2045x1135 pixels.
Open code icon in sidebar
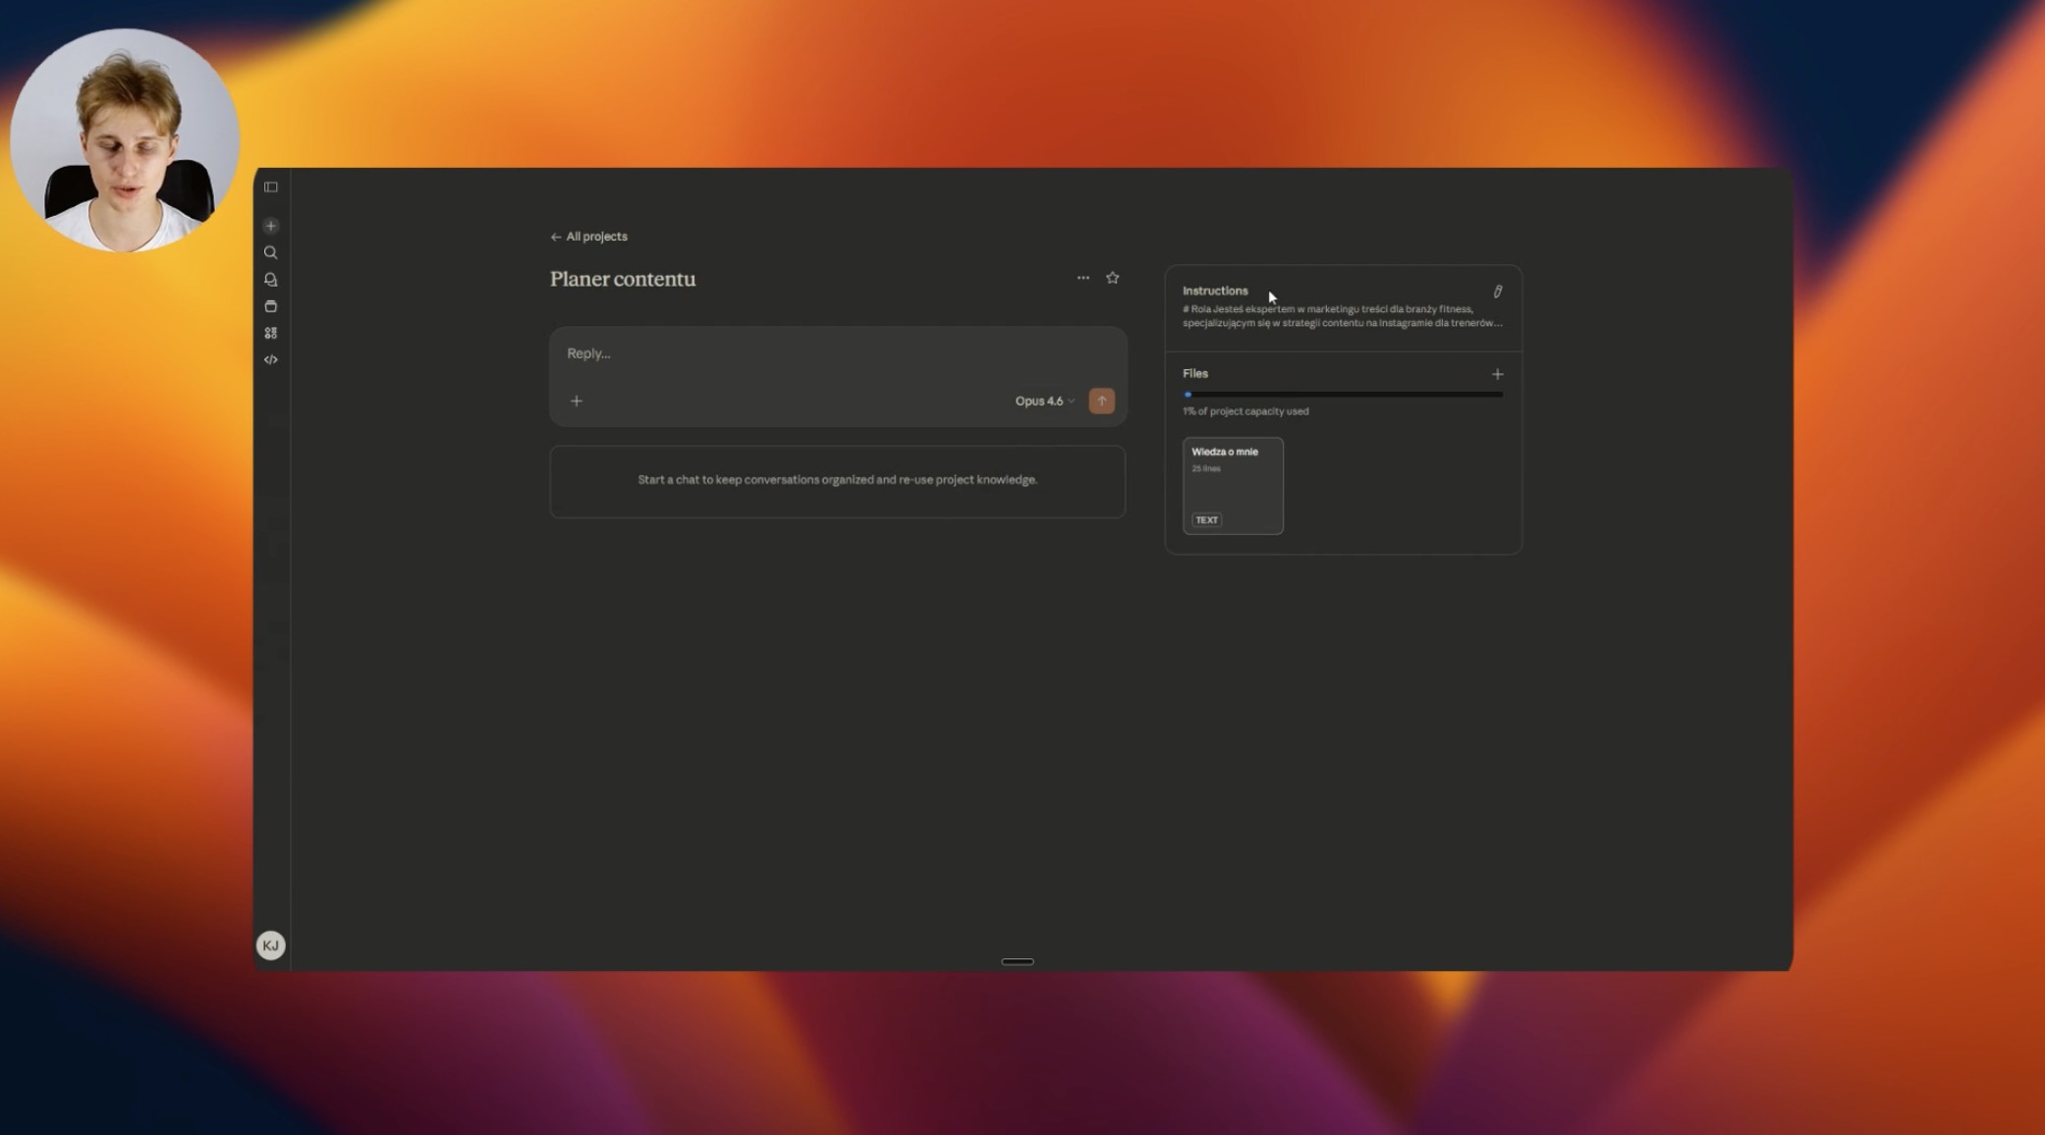coord(271,359)
